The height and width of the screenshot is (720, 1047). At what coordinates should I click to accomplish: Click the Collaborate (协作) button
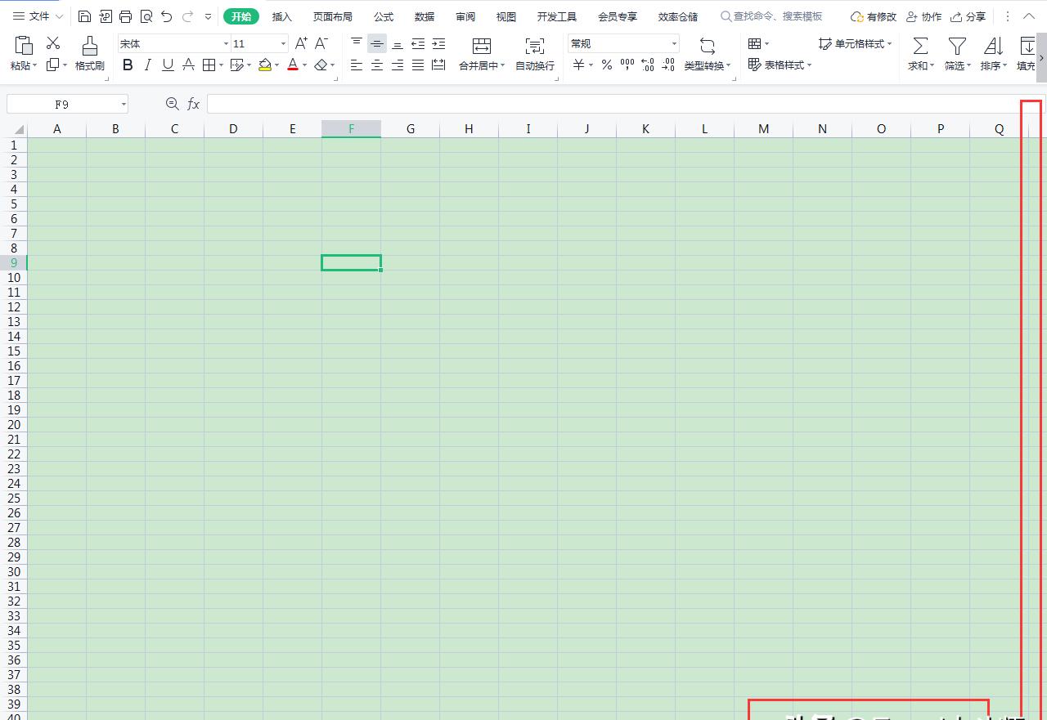pyautogui.click(x=923, y=16)
